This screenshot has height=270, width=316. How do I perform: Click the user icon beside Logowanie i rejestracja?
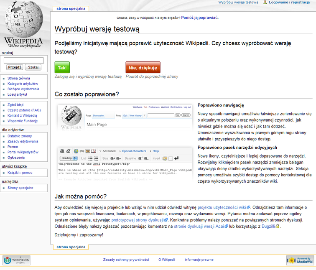[x=265, y=3]
